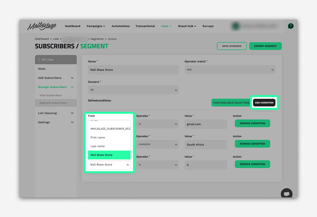Image resolution: width=317 pixels, height=217 pixels.
Task: Open Operator dropdown for gmail.com row
Action: point(157,124)
